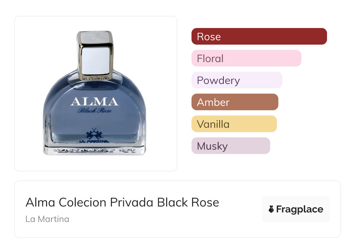Select the mauve Musky accord bar
The width and height of the screenshot is (355, 252).
point(231,146)
